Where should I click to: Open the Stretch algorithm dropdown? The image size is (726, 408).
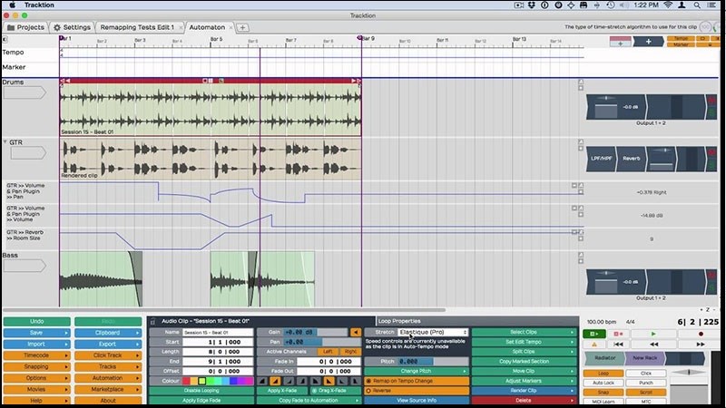(x=433, y=333)
